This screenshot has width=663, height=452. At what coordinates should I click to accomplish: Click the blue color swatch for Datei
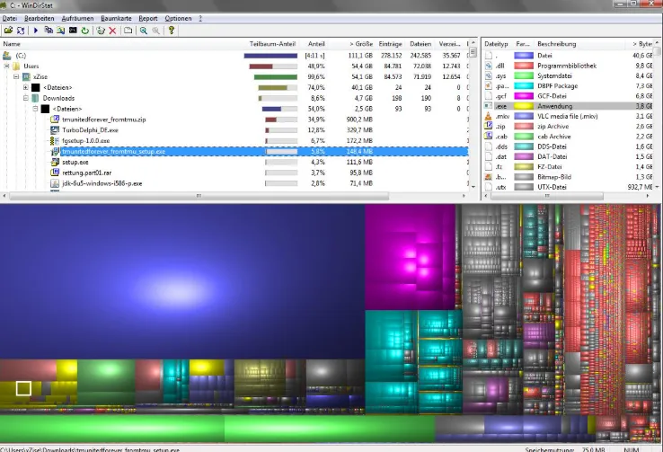[524, 56]
